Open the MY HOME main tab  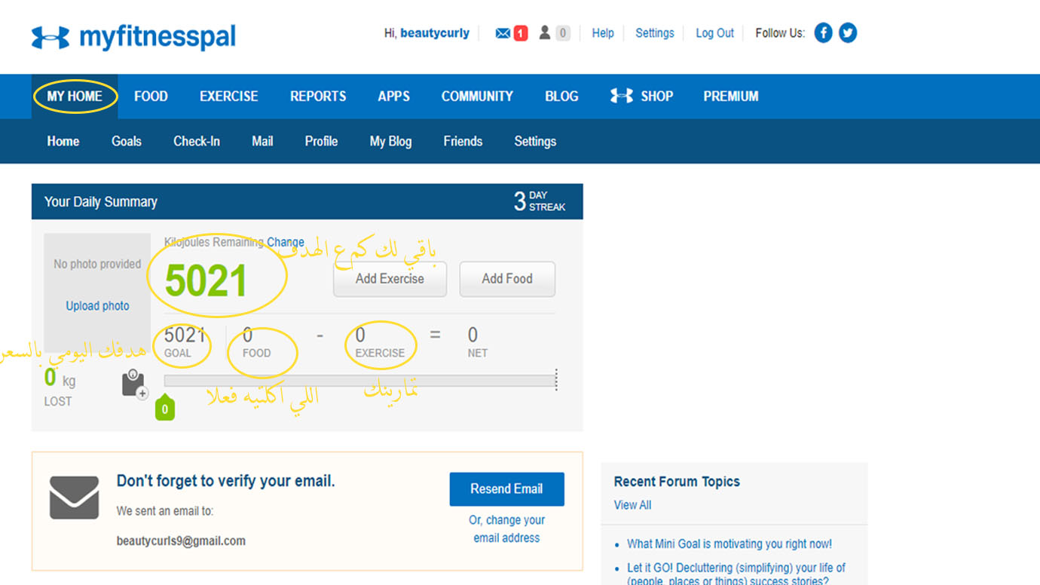[75, 96]
